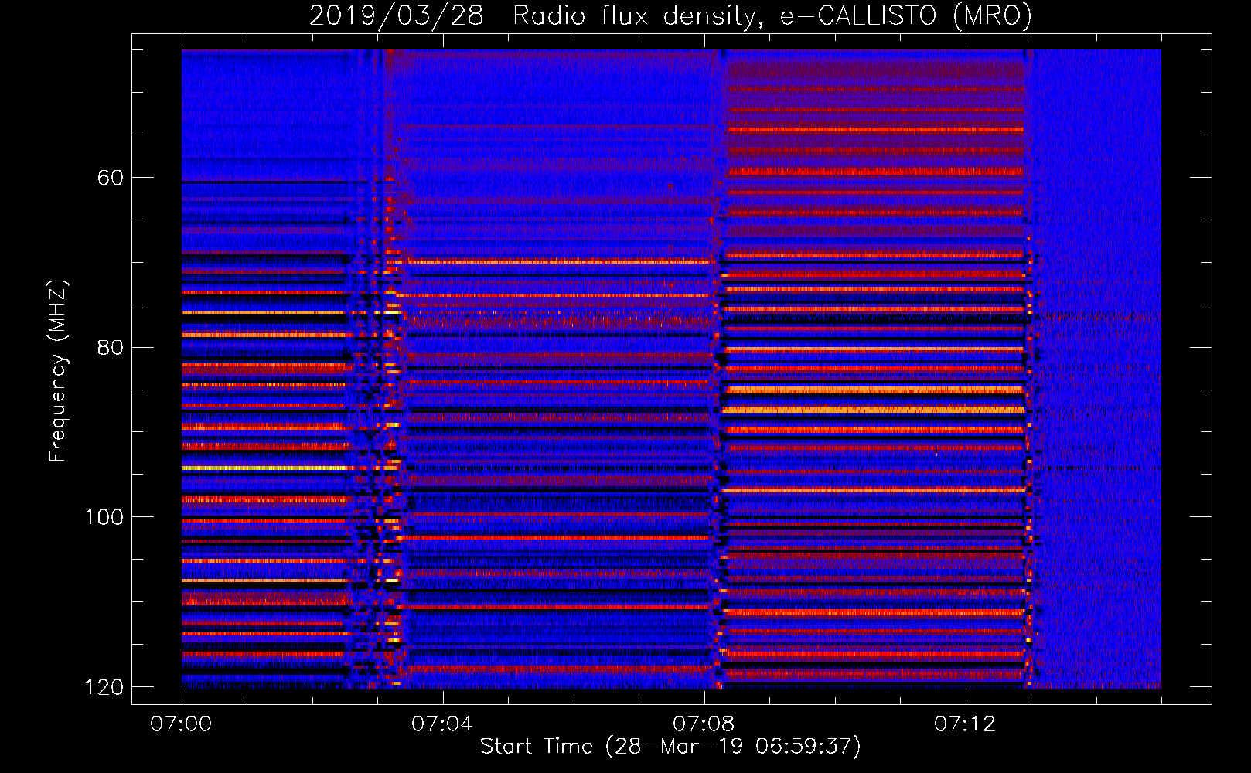Screen dimensions: 1251x773
Task: Click the '60' frequency tick label
Action: click(x=111, y=178)
